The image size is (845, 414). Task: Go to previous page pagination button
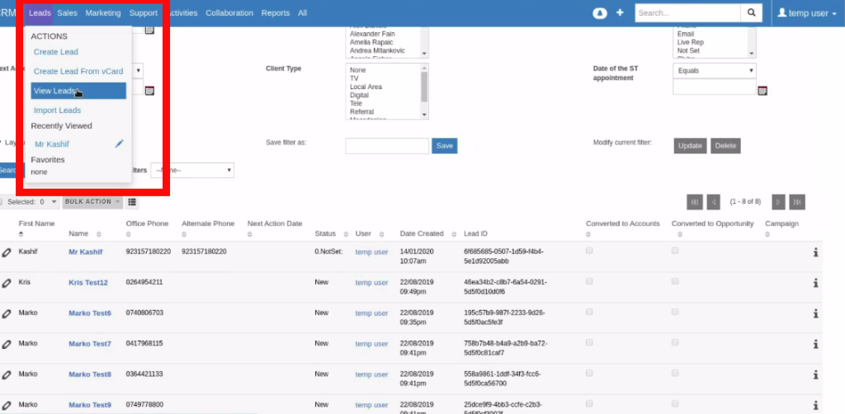[713, 202]
